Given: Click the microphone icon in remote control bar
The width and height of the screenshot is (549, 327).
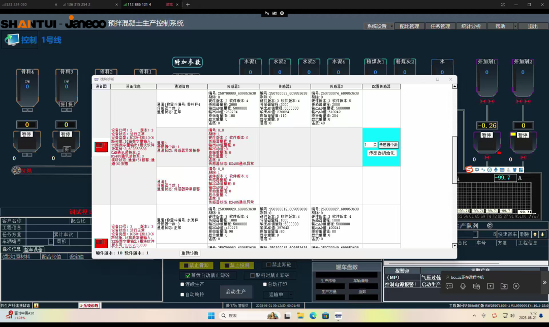Looking at the screenshot, I should (463, 286).
